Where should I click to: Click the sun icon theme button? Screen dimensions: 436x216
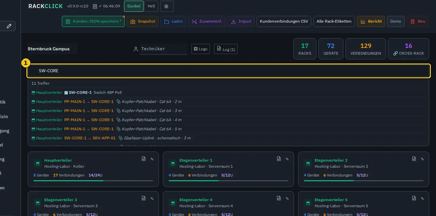click(166, 6)
